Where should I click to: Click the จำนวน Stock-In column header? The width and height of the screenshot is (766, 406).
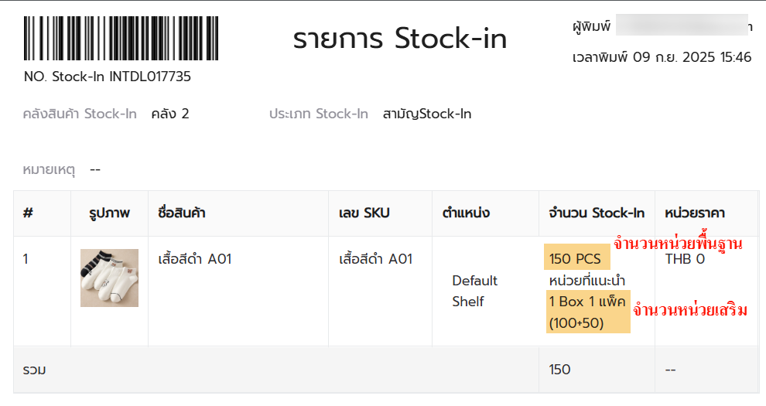597,213
